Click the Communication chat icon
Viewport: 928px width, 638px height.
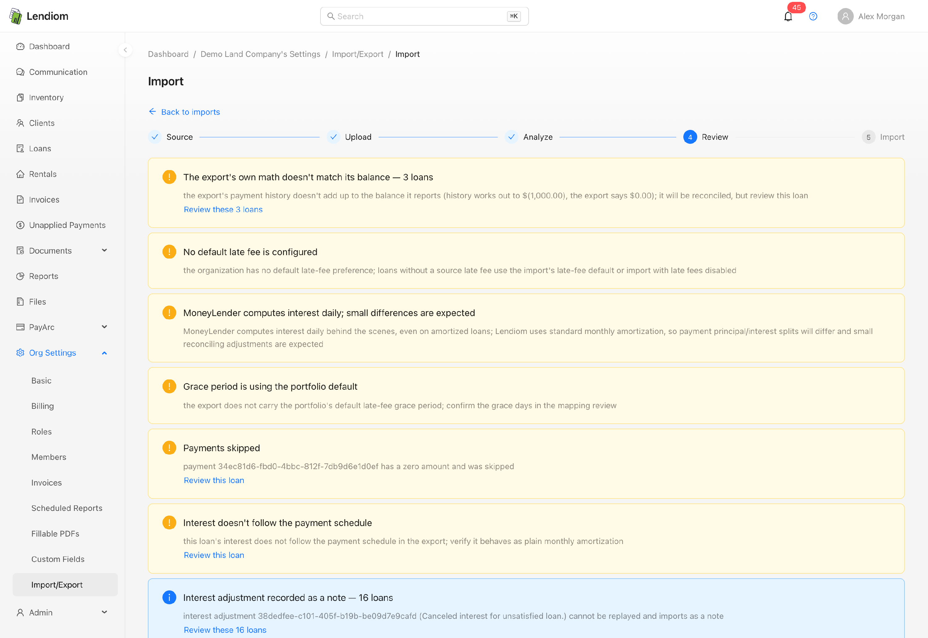click(20, 72)
